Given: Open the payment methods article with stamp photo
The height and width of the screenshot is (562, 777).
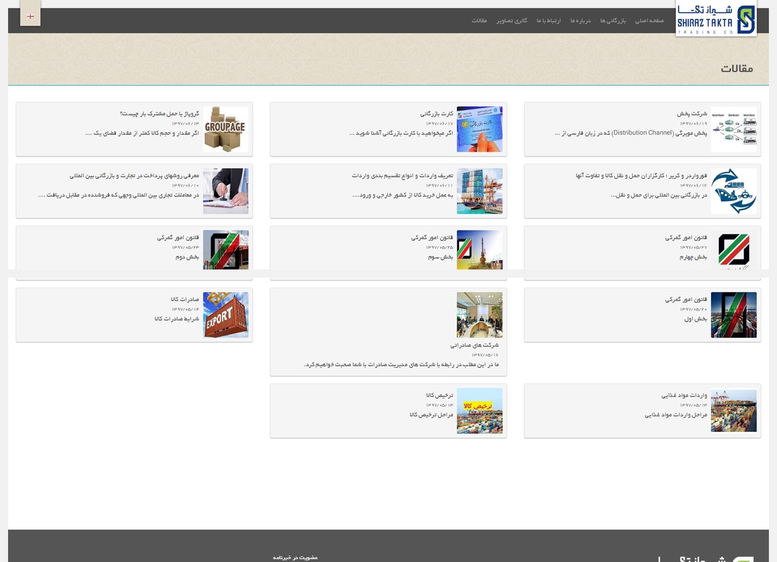Looking at the screenshot, I should (134, 176).
